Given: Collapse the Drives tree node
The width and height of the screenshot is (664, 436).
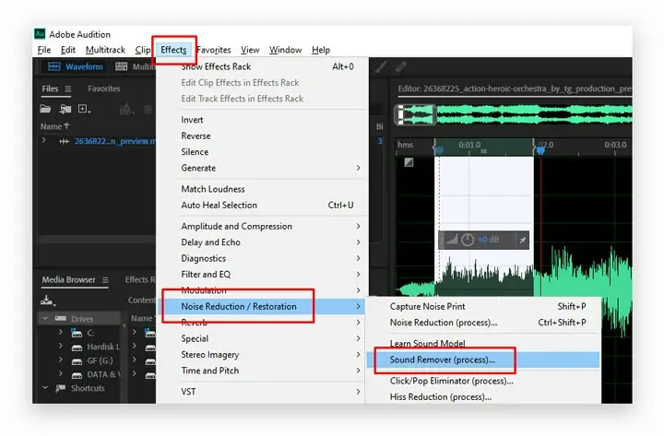Looking at the screenshot, I should pyautogui.click(x=45, y=318).
